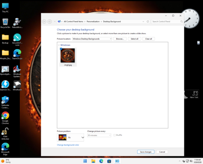The width and height of the screenshot is (203, 164).
Task: Launch the Windhawk desktop shortcut
Action: click(x=17, y=86)
